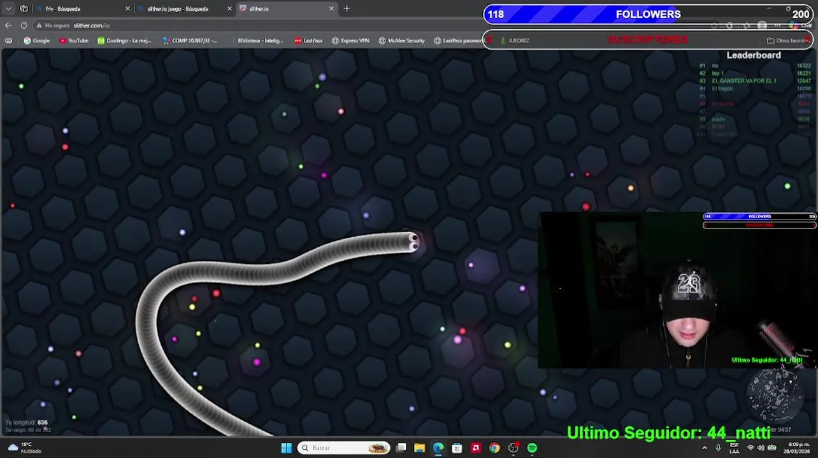818x458 pixels.
Task: Click the red SUSCRIPTORES goal bar
Action: [x=647, y=39]
